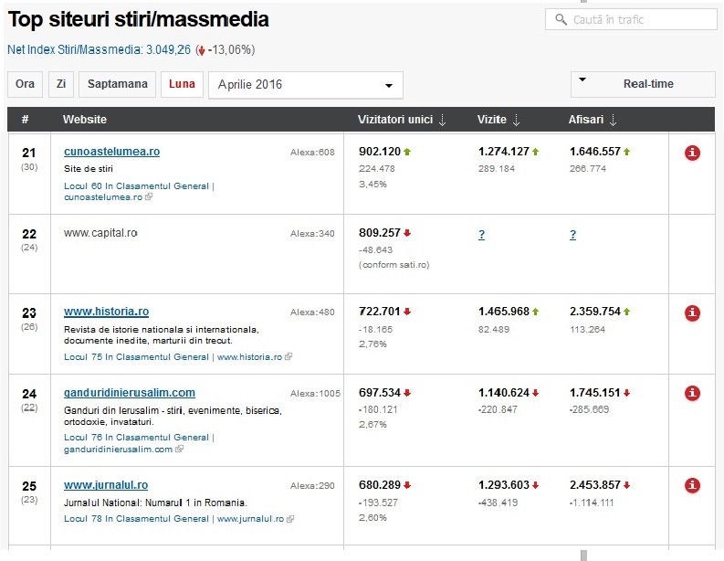Viewport: 724px width, 561px height.
Task: Sort by Vizitatori unici arrow icon
Action: point(442,120)
